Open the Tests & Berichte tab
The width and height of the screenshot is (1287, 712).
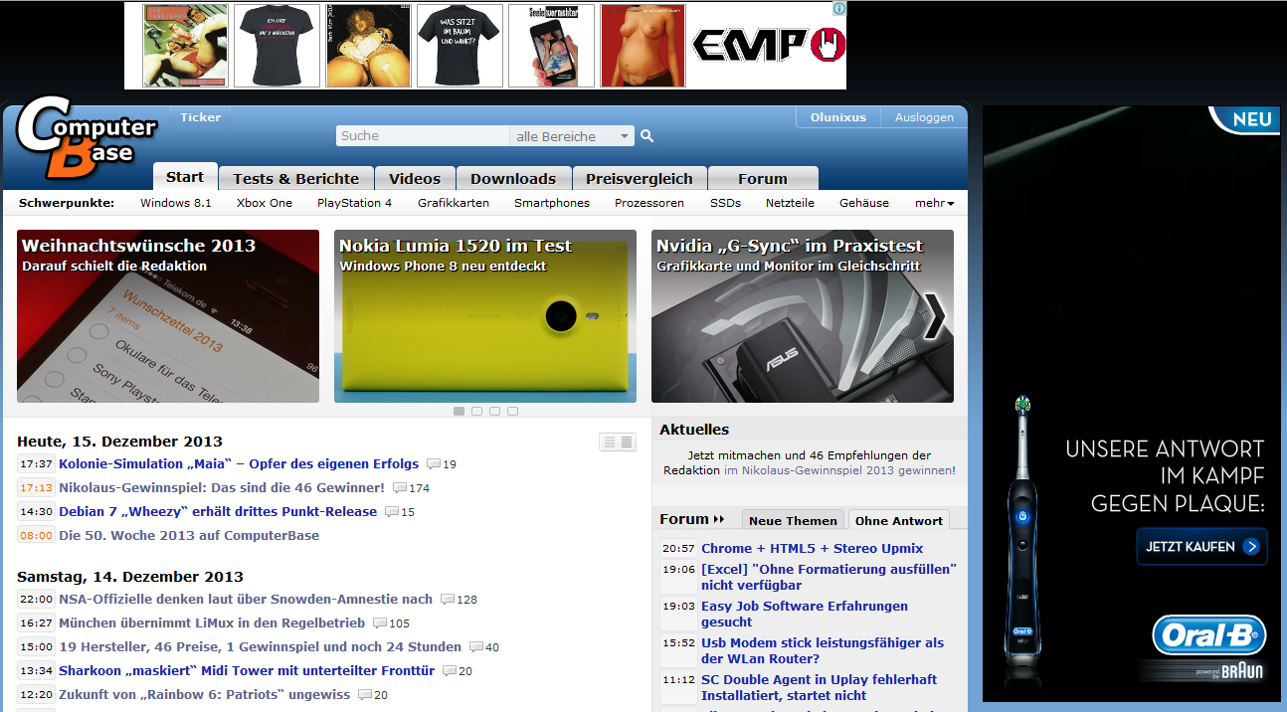point(295,179)
